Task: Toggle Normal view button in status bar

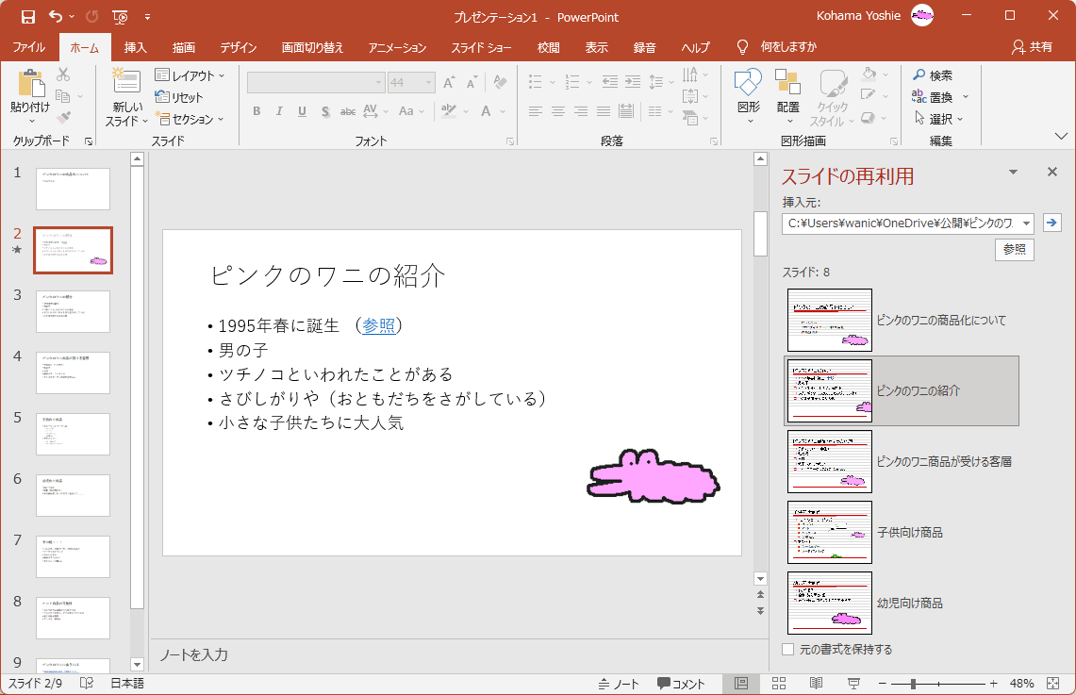Action: (x=741, y=683)
